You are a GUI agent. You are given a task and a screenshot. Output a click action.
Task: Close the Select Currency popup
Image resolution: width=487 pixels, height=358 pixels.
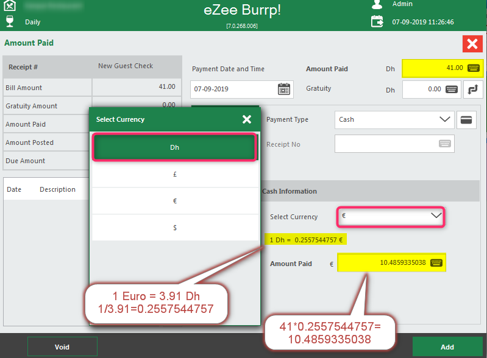(247, 119)
